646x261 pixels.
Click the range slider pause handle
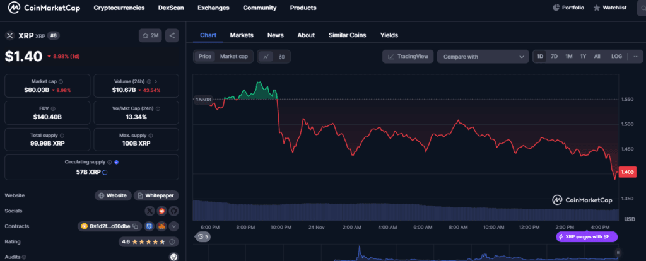tap(618, 252)
